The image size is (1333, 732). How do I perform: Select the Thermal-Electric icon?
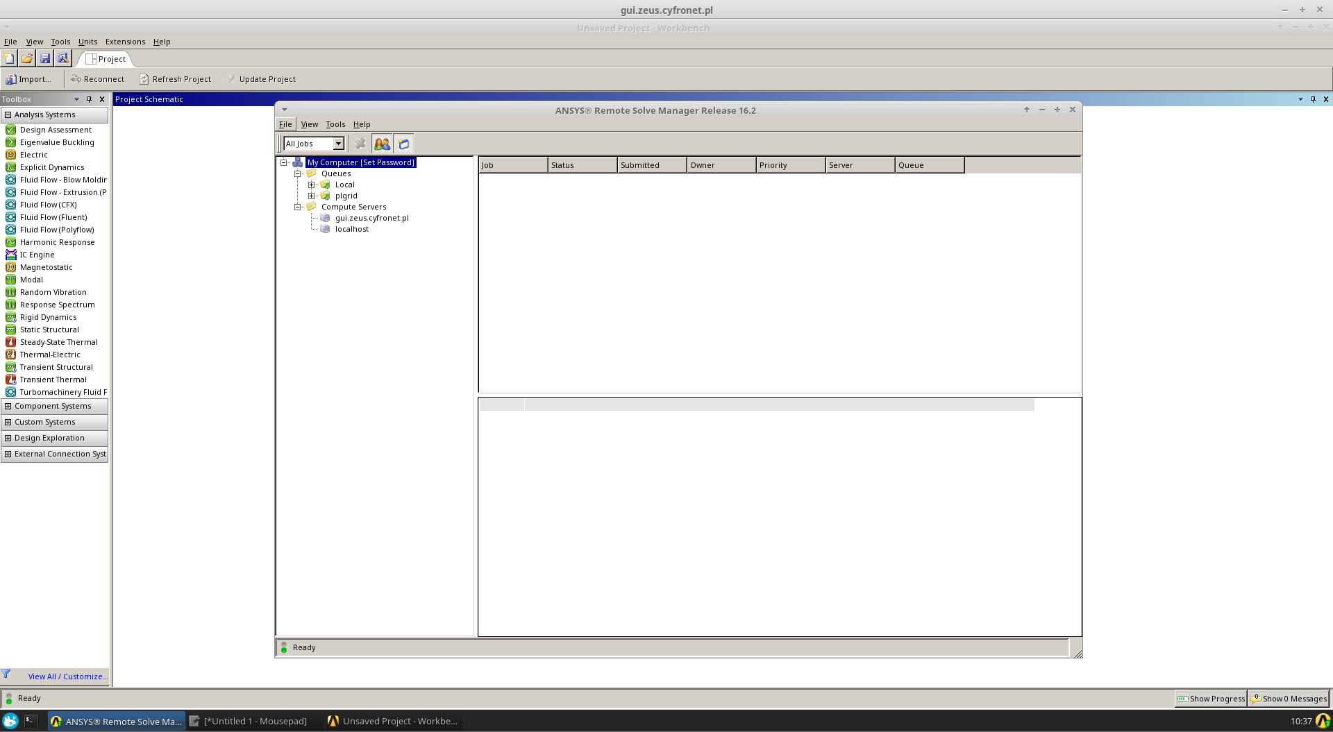[x=10, y=355]
